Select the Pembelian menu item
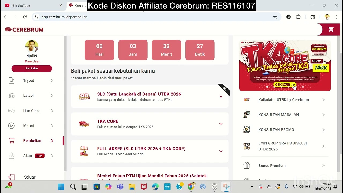Screen dimensions: 343x193 tap(32, 141)
